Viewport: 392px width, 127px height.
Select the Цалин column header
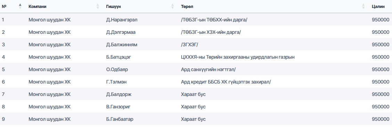(x=378, y=7)
